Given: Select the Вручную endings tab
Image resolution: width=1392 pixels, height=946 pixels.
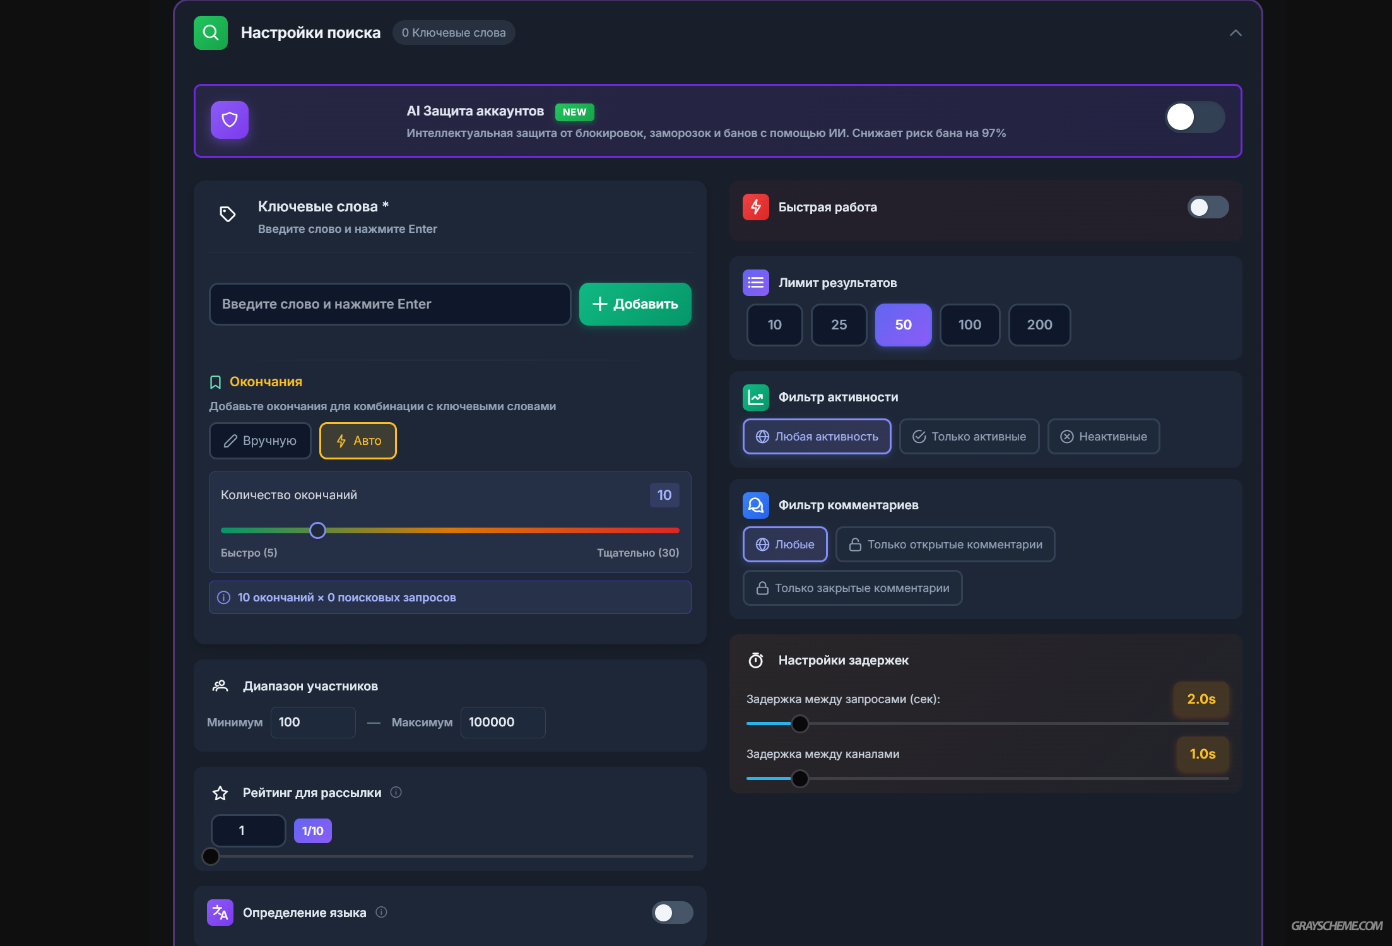Looking at the screenshot, I should [x=260, y=440].
